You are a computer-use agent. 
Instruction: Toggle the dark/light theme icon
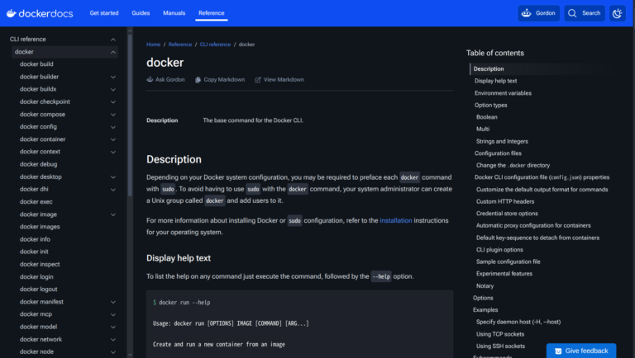click(617, 13)
